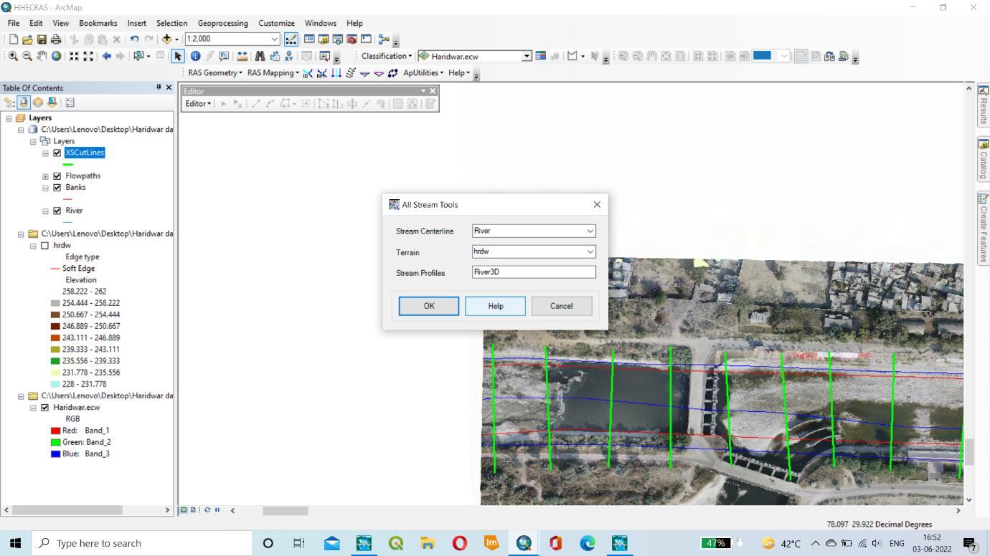
Task: Switch TOC to List By Visibility
Action: coord(38,102)
